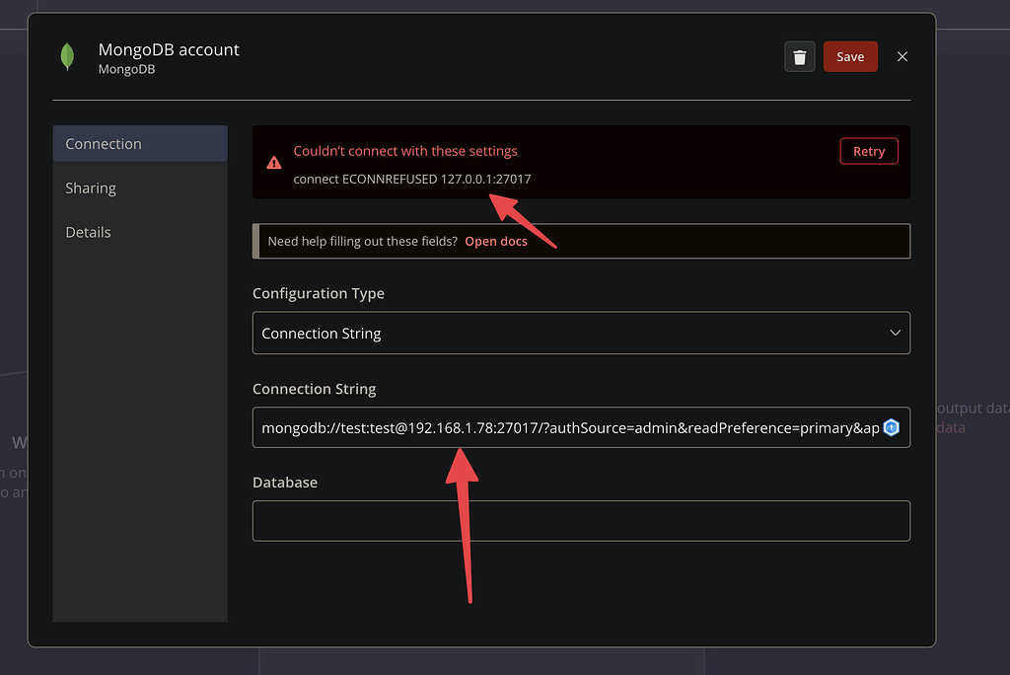Select the ECONNREFUSED error message text
This screenshot has width=1010, height=675.
click(x=412, y=179)
